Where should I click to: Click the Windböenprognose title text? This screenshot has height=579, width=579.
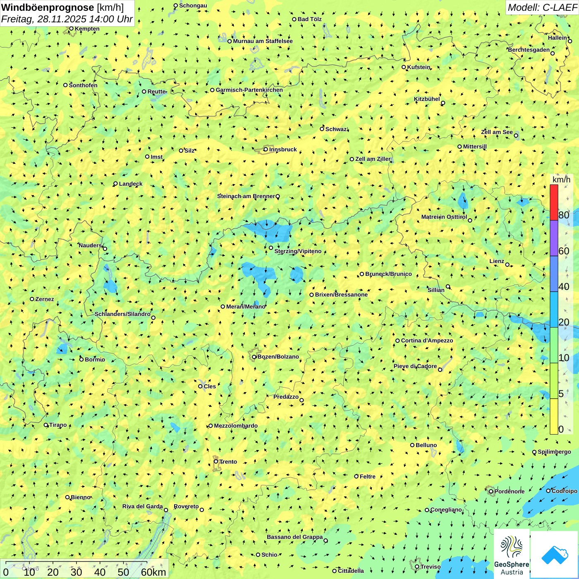48,7
